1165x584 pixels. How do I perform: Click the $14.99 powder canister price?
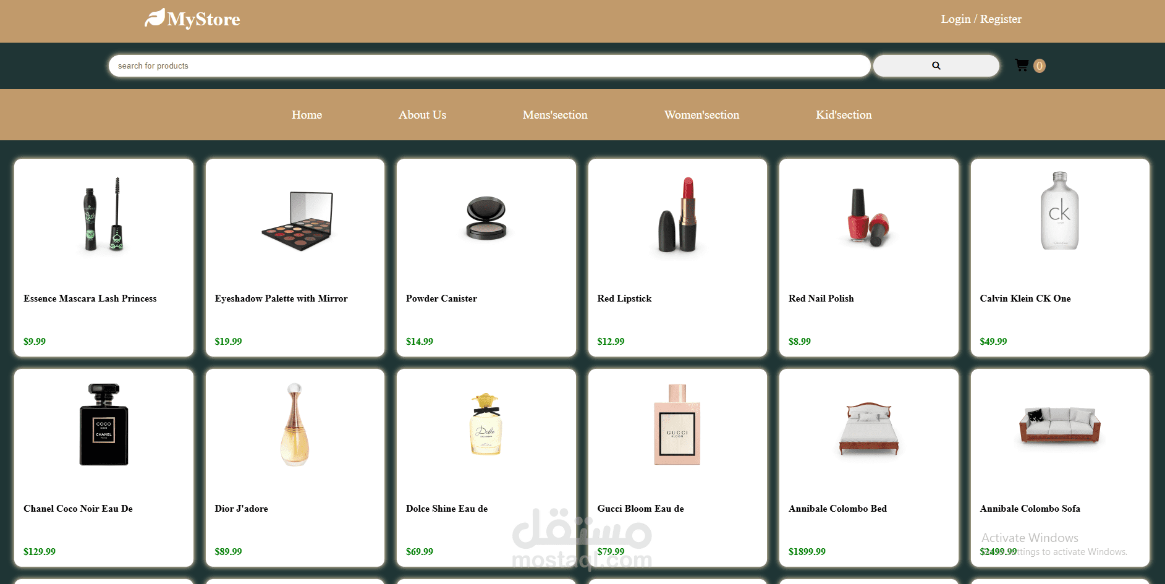pos(420,342)
